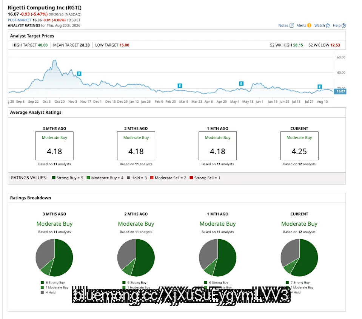Open the Notes link
This screenshot has width=362, height=319.
286,25
